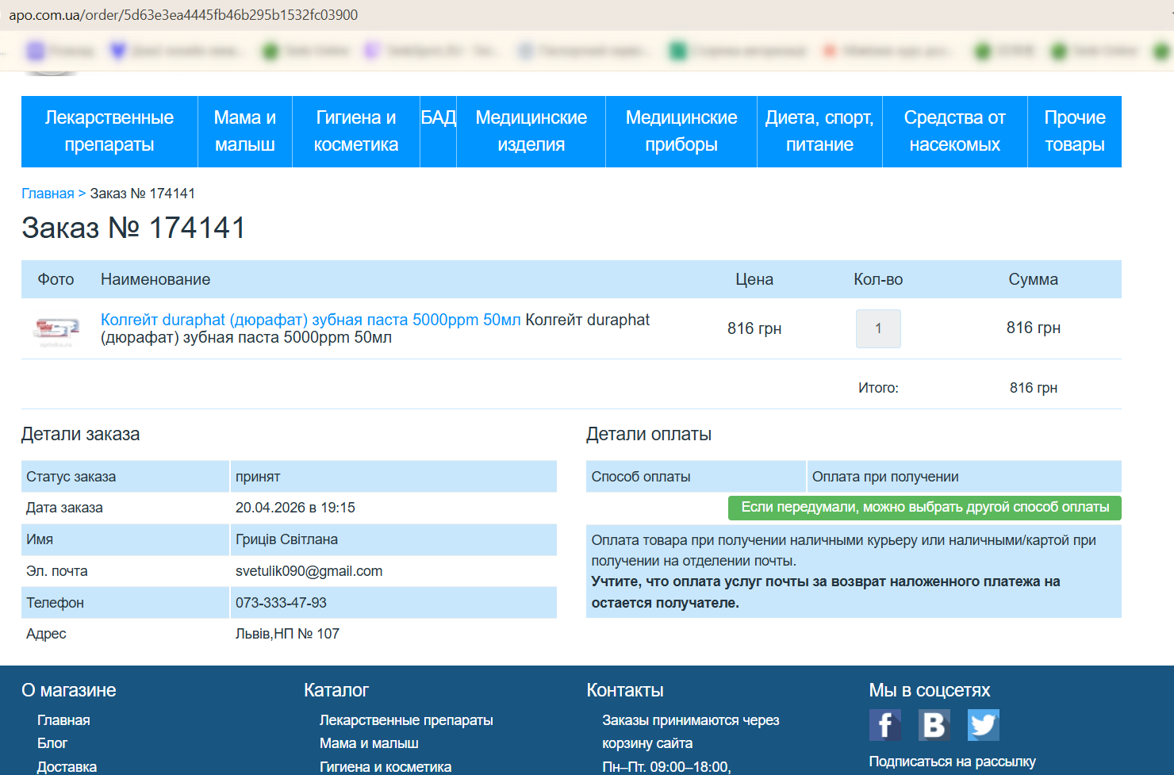Open the footer Главная link

click(x=63, y=720)
